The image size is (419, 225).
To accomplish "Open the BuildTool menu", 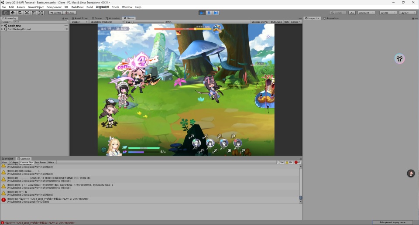I will click(x=77, y=7).
